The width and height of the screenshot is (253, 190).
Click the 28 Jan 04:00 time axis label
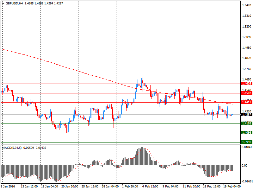tap(110, 187)
